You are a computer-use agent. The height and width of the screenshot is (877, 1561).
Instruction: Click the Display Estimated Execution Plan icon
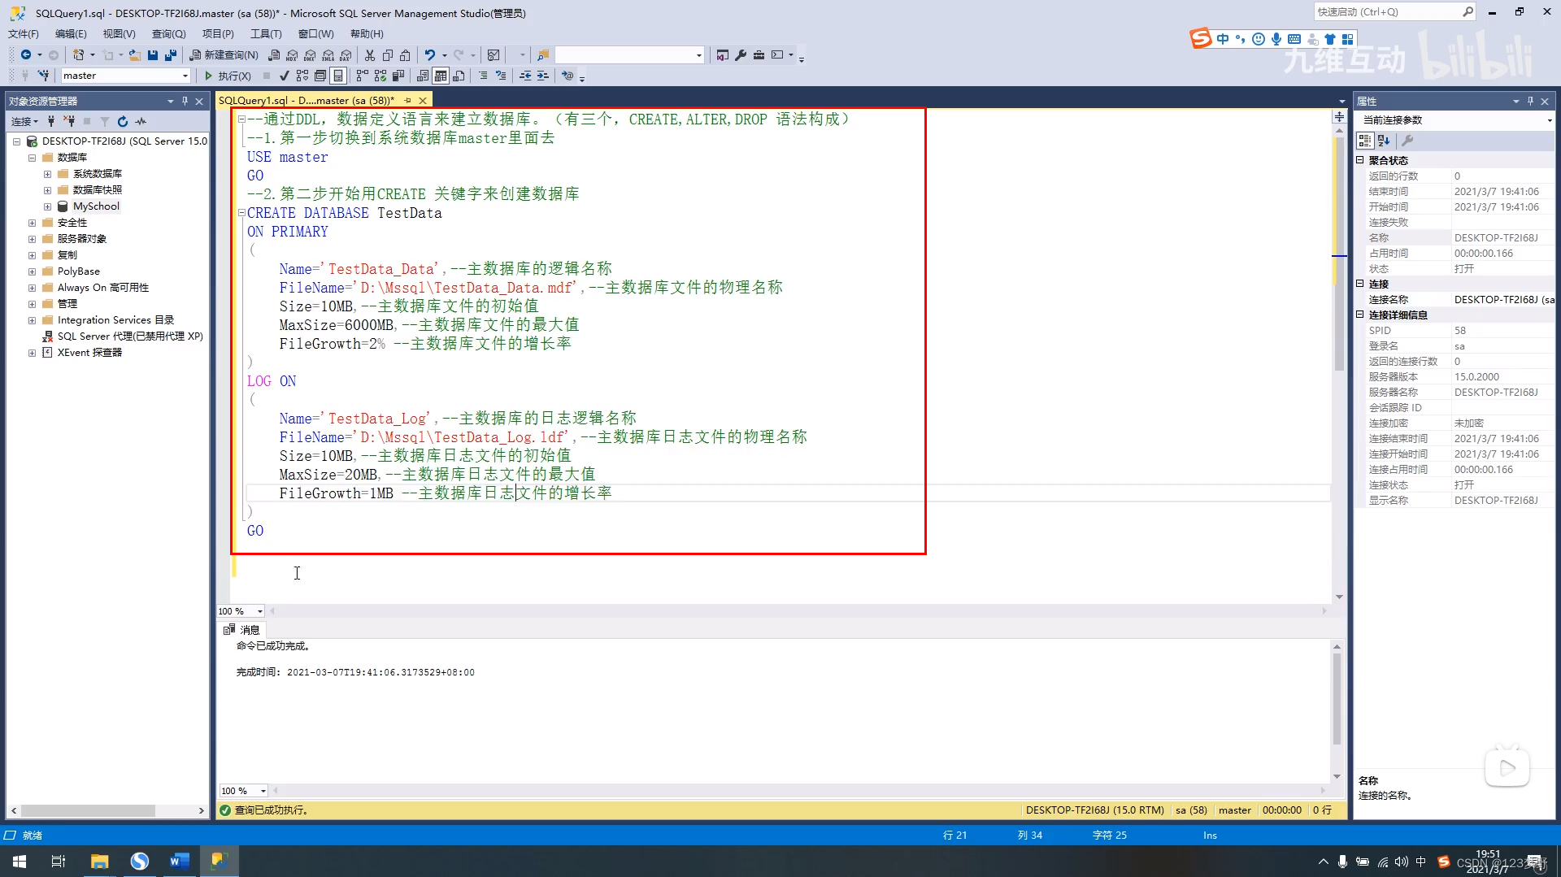click(x=302, y=76)
